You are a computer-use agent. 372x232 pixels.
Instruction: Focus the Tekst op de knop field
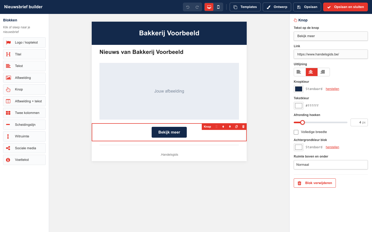tap(331, 36)
